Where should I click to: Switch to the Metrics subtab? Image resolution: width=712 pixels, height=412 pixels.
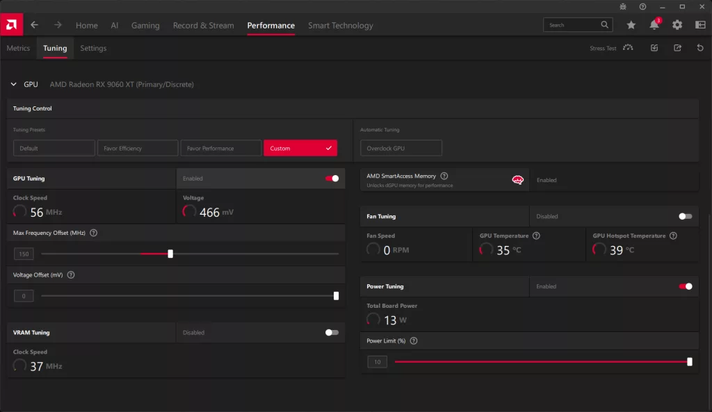tap(18, 48)
